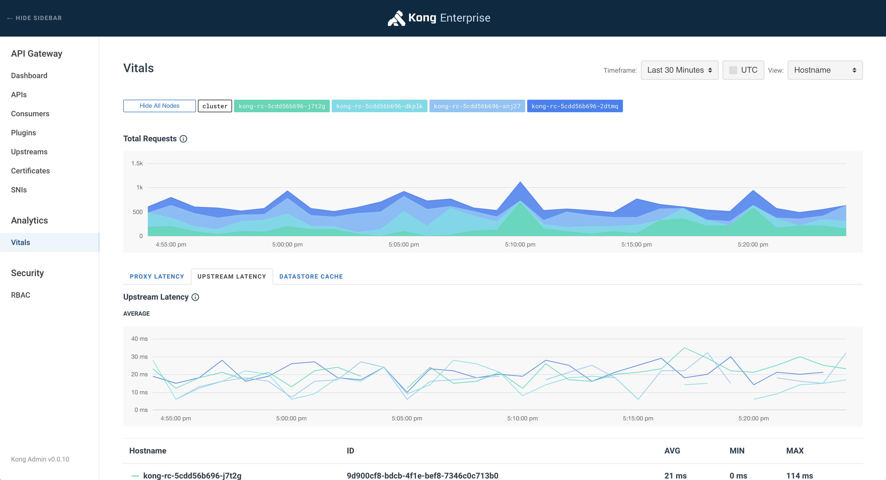Viewport: 886px width, 480px height.
Task: Toggle the kong-rc-5cdd56b696-dkplk node visibility
Action: (x=379, y=106)
